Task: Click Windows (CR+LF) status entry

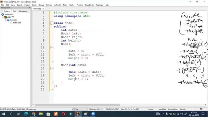Action: tap(96, 109)
